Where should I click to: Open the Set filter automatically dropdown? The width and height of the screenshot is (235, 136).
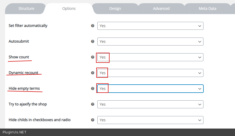click(150, 26)
